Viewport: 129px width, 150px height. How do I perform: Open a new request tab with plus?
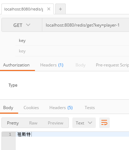coord(60,9)
